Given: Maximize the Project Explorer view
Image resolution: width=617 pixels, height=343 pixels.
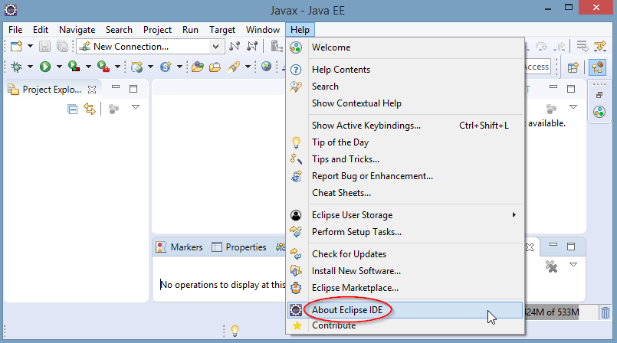Looking at the screenshot, I should 133,89.
